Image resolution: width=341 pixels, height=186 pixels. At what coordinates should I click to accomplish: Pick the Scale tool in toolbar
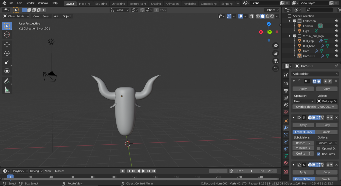(x=7, y=62)
